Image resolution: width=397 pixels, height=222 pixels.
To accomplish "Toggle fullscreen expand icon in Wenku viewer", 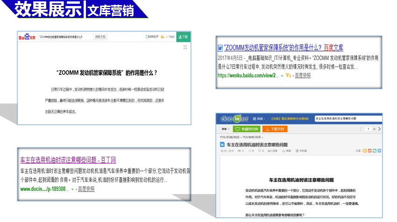I will tap(185, 47).
